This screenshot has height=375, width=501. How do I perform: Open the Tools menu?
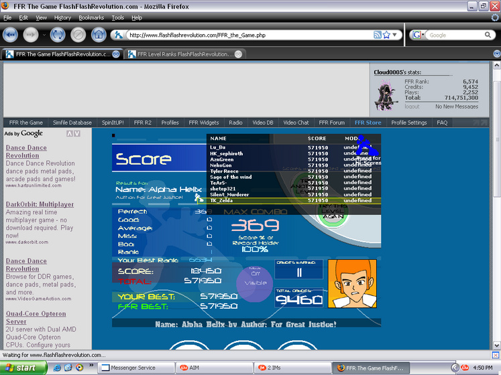[117, 17]
